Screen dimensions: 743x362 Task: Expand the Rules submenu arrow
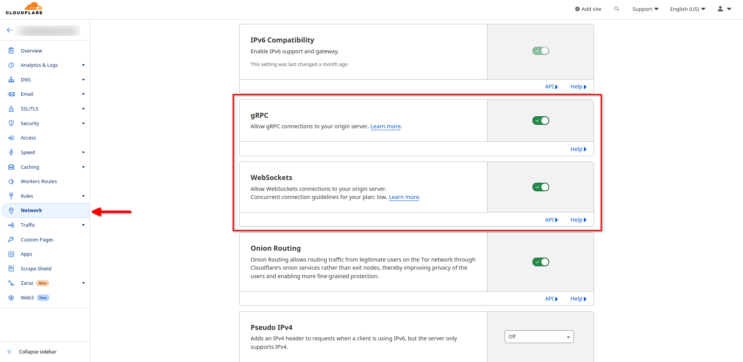[83, 196]
